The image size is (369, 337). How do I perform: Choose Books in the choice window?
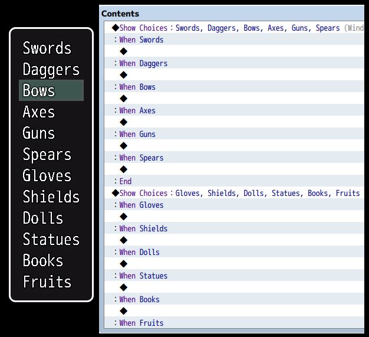(x=51, y=260)
